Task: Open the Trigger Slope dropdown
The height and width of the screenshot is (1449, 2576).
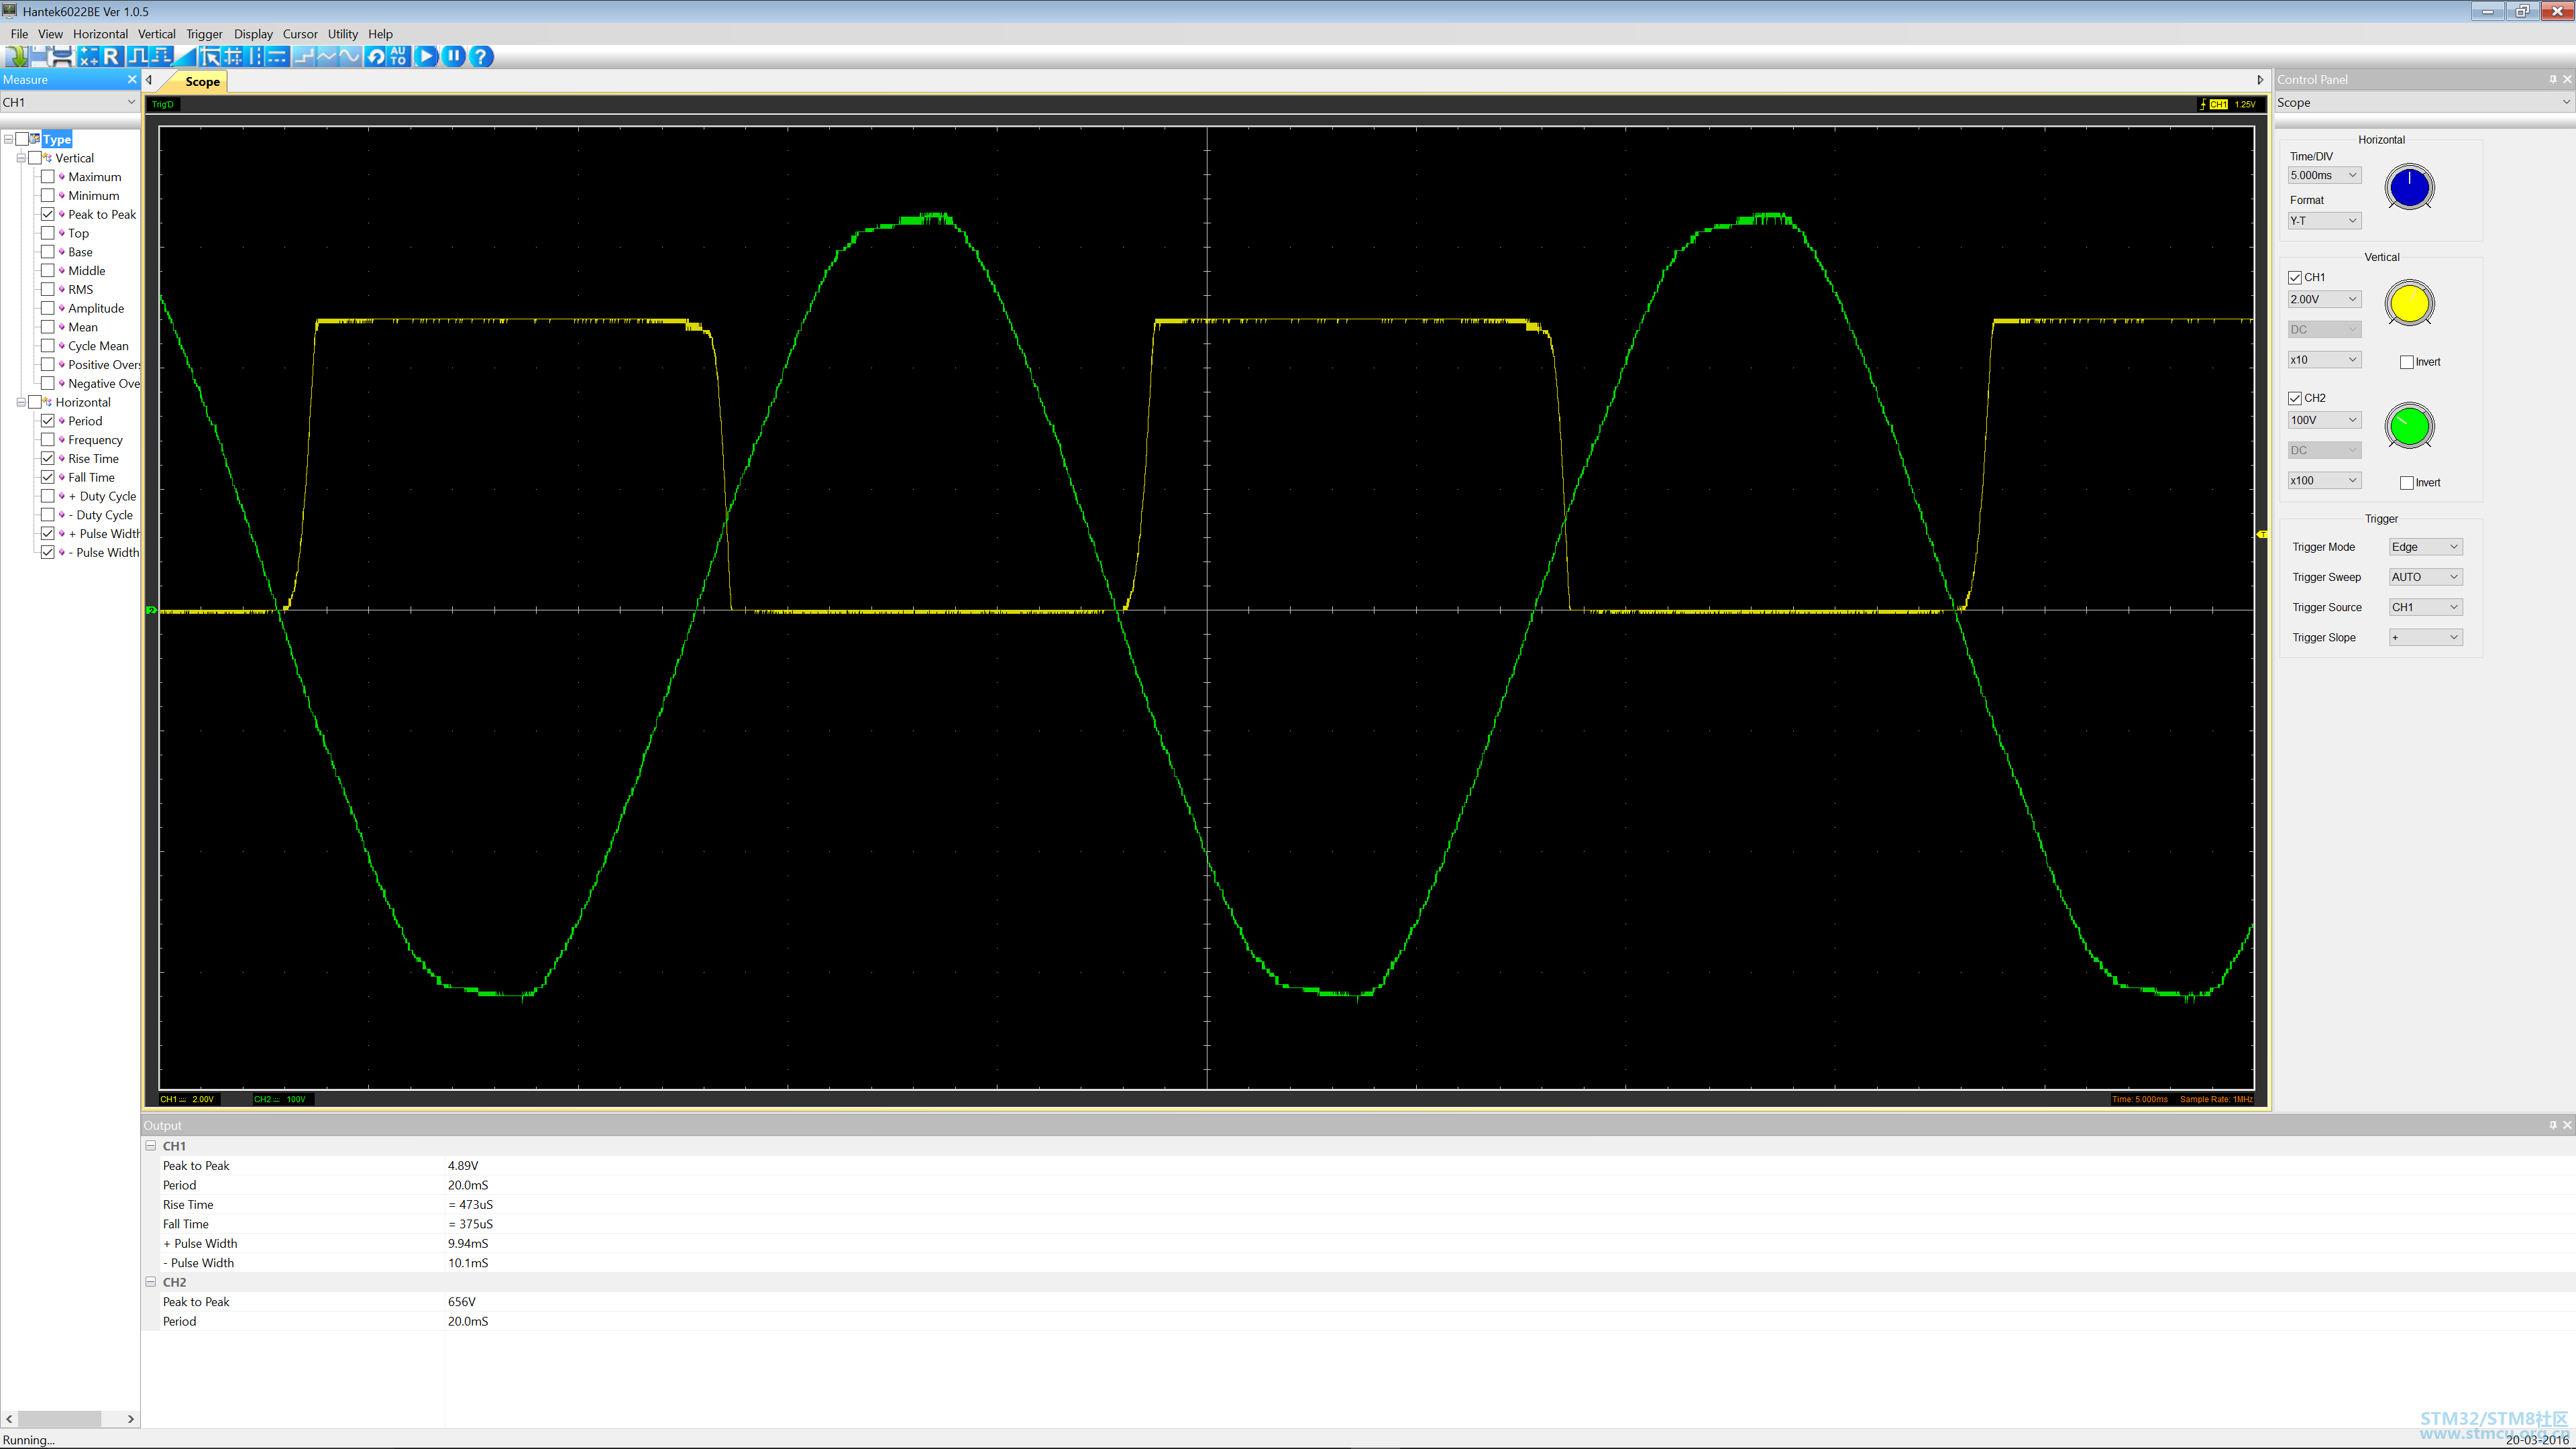Action: click(2425, 637)
